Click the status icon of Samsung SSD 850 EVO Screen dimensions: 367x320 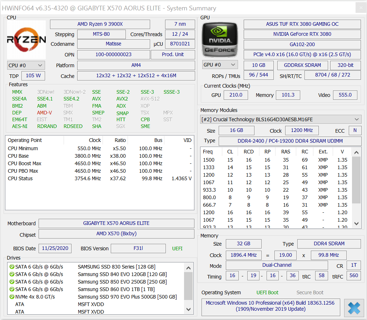12,282
